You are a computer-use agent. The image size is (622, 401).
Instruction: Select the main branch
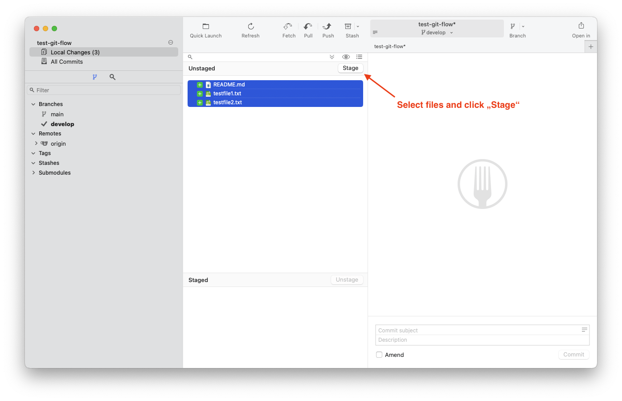57,115
